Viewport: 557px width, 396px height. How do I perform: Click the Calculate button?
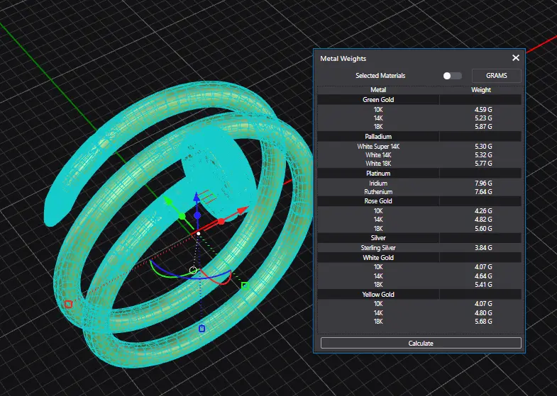point(421,343)
